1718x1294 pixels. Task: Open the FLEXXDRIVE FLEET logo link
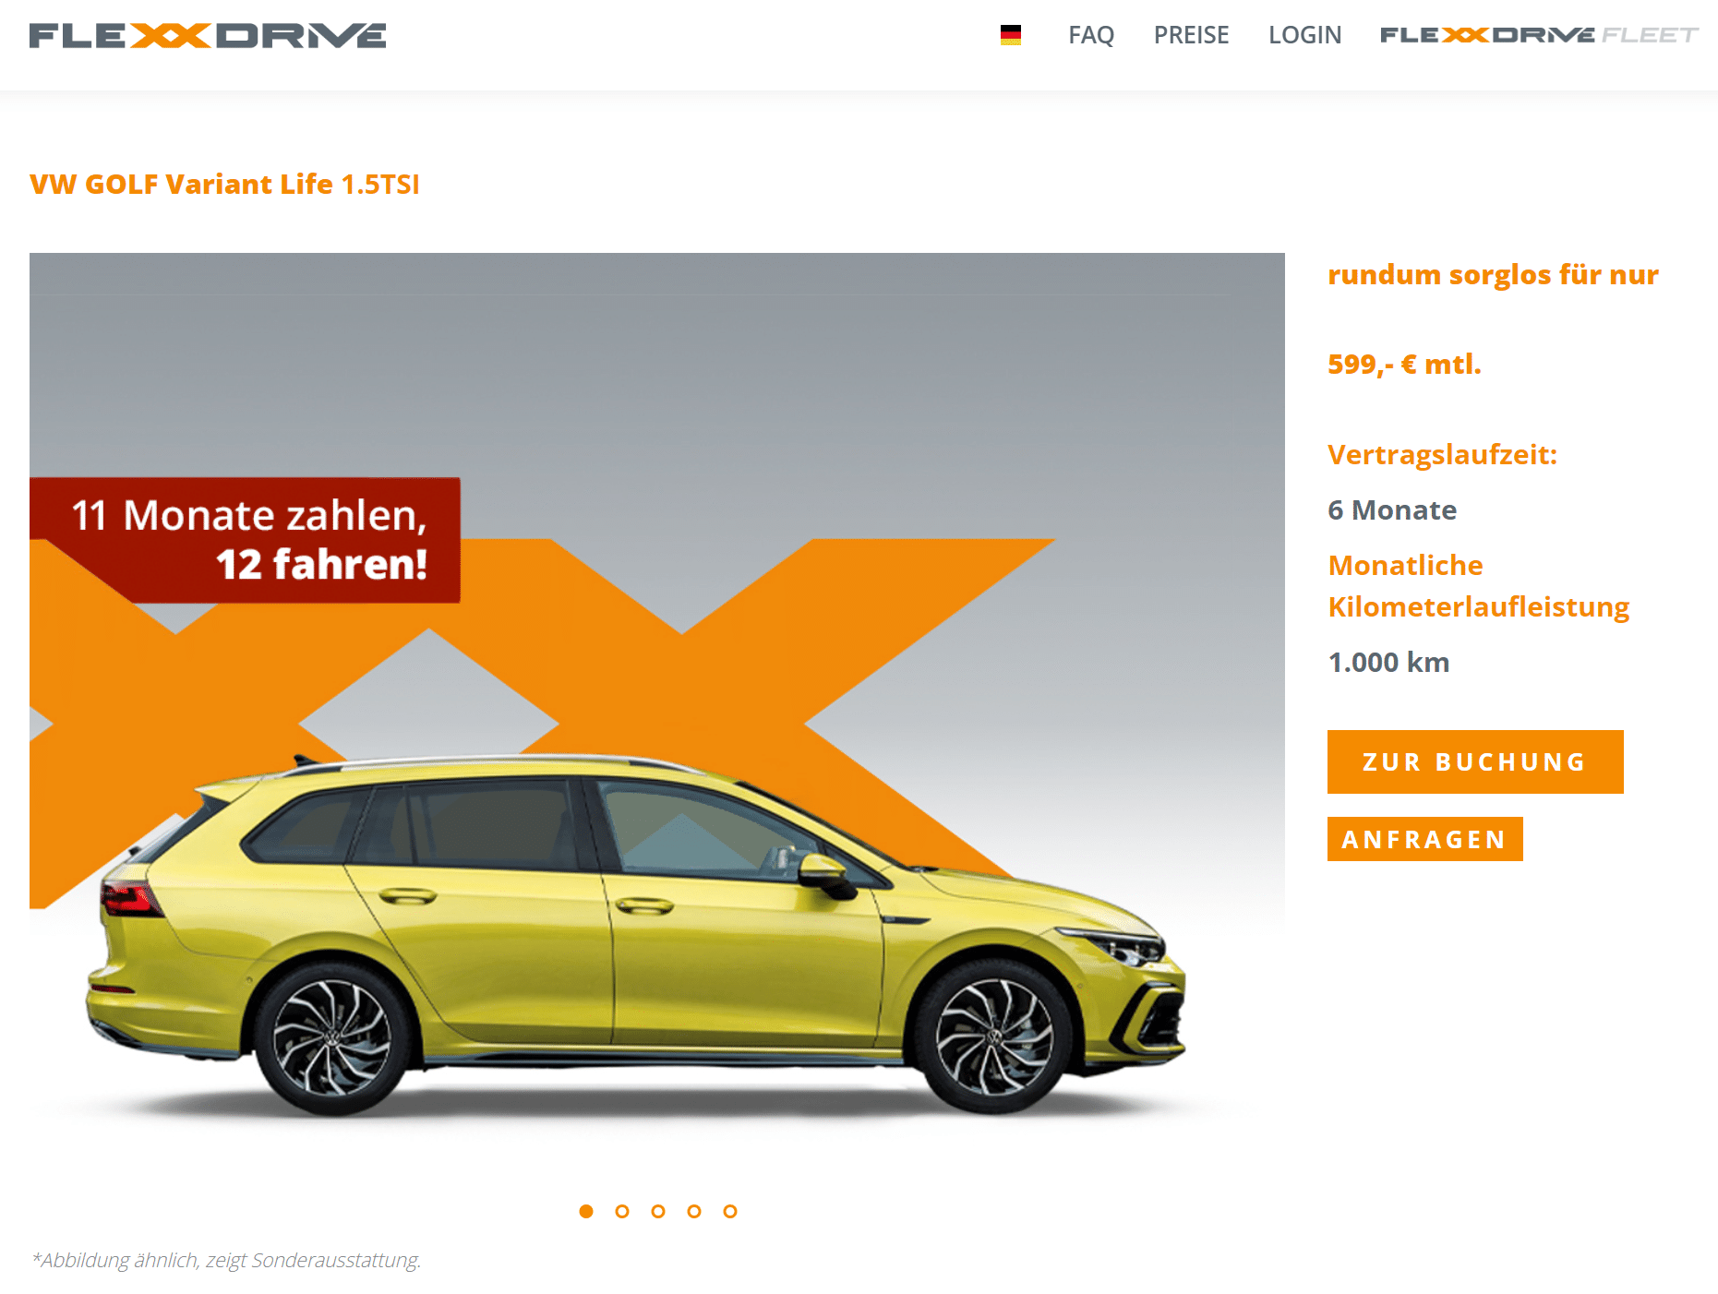1539,35
